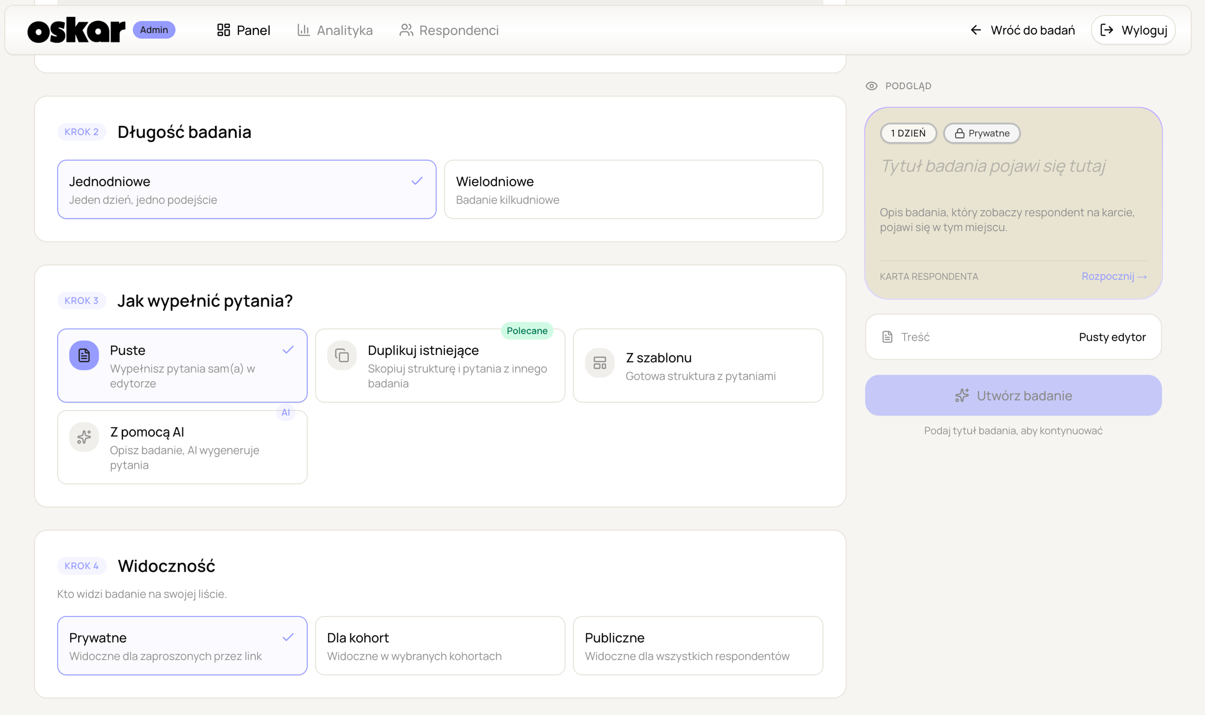The width and height of the screenshot is (1205, 715).
Task: Click the Rozpocznij link on preview card
Action: point(1114,277)
